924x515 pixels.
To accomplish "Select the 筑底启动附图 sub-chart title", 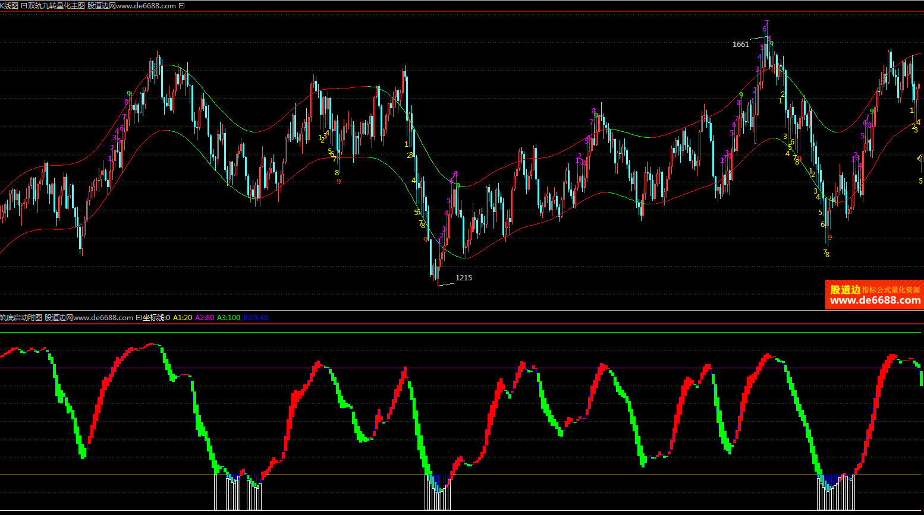I will 21,318.
